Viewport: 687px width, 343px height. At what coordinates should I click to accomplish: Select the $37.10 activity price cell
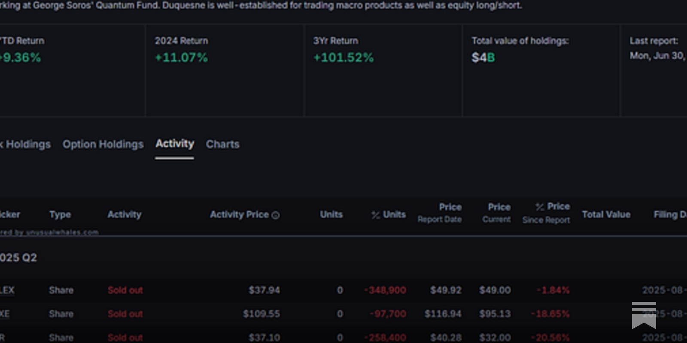[x=264, y=337]
